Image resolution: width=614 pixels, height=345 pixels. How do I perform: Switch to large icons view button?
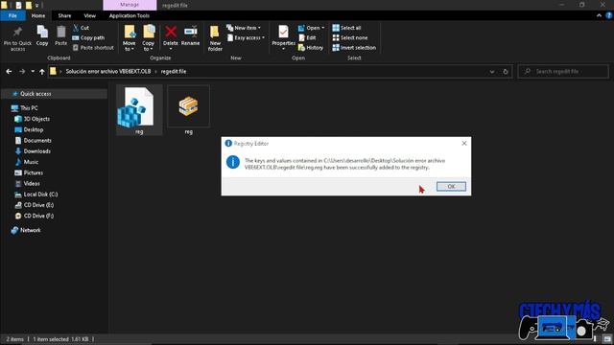[607, 339]
